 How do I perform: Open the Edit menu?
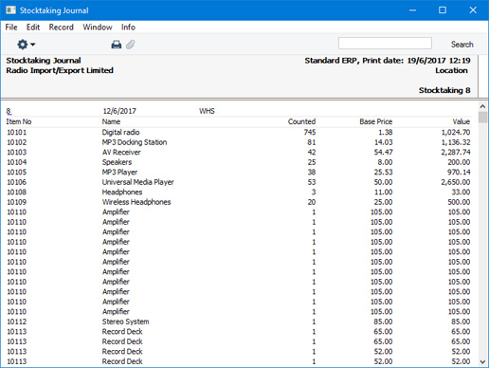(x=33, y=28)
